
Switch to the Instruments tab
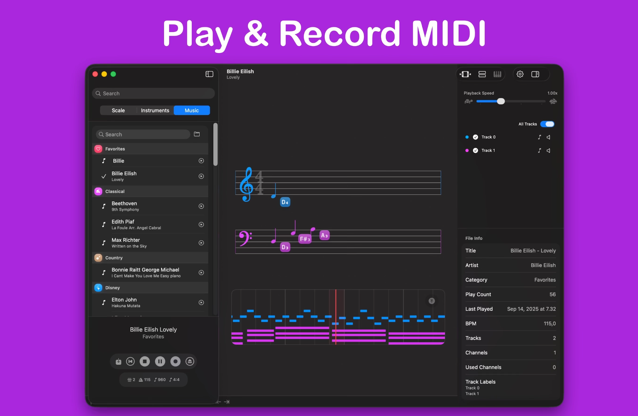click(x=155, y=110)
